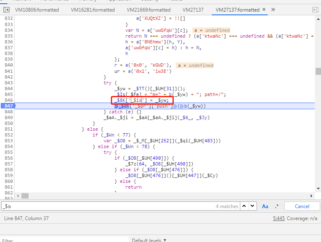
Task: Click the 'Coverage: n/a' status text
Action: [x=302, y=218]
